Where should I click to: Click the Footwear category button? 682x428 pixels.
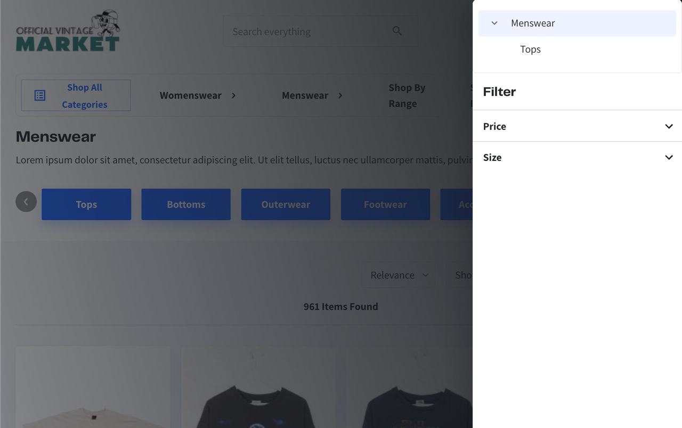[385, 204]
